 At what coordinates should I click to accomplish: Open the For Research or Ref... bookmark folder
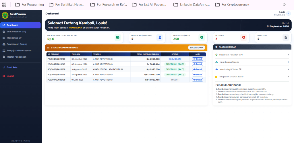pos(109,5)
